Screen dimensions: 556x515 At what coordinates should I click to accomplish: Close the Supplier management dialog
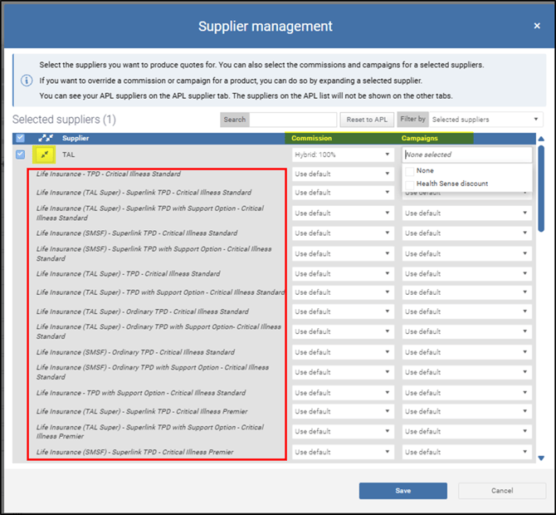pos(537,26)
